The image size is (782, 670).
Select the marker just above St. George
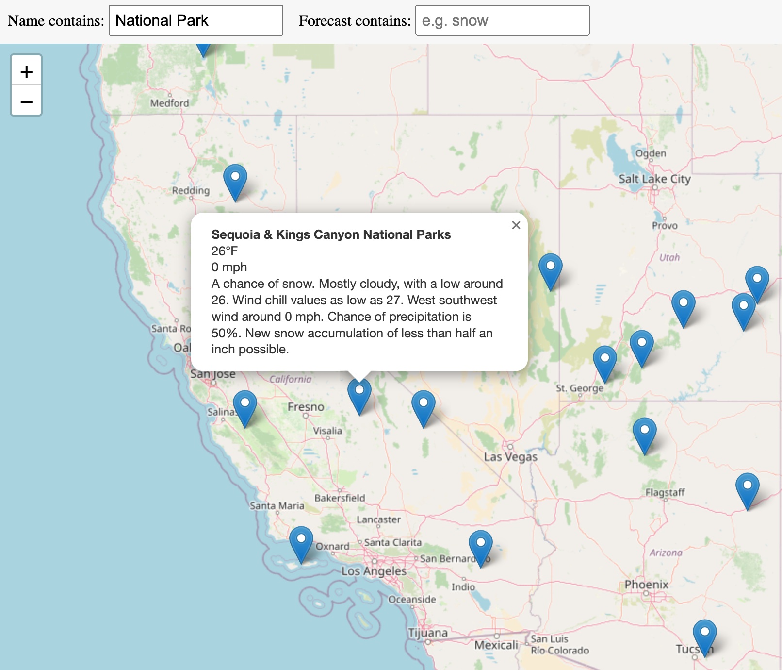[x=605, y=365]
